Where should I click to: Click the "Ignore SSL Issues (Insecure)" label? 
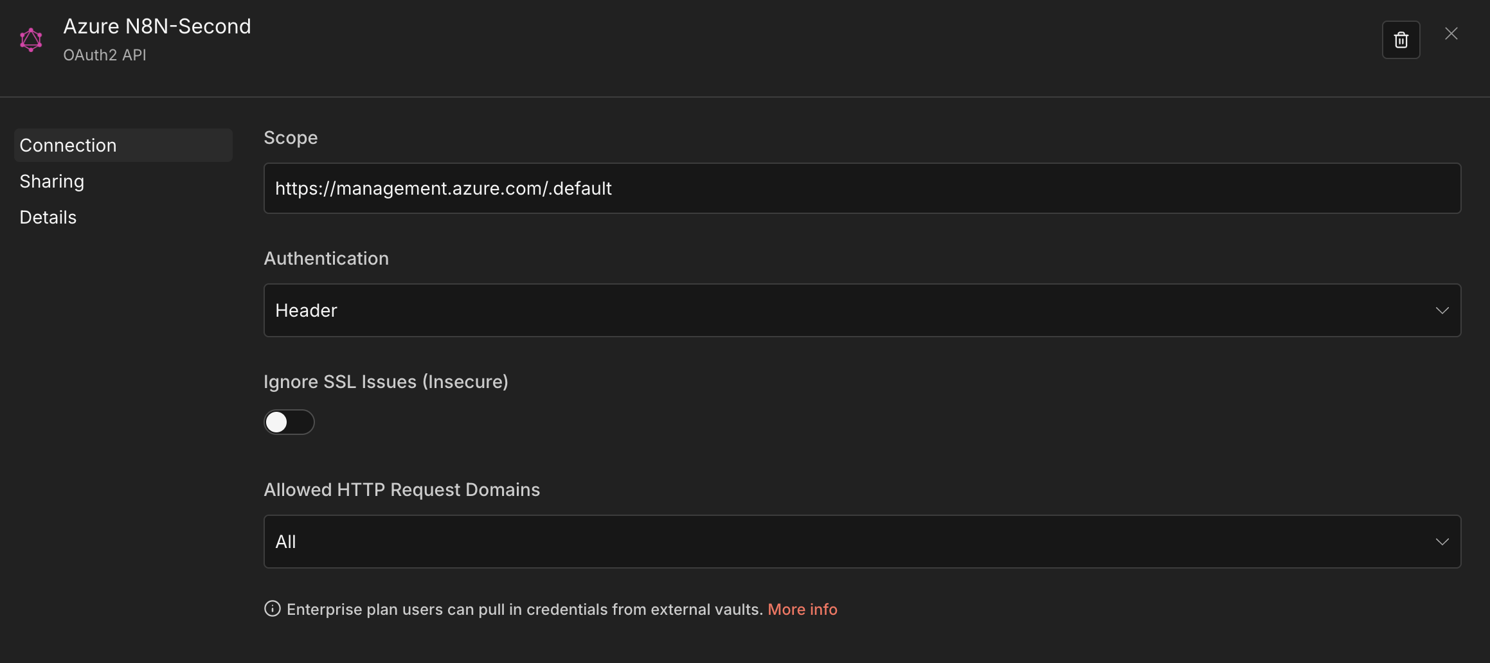click(386, 382)
